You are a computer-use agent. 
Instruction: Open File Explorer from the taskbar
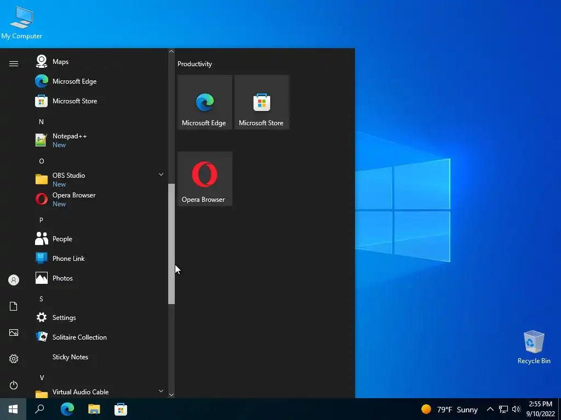94,409
